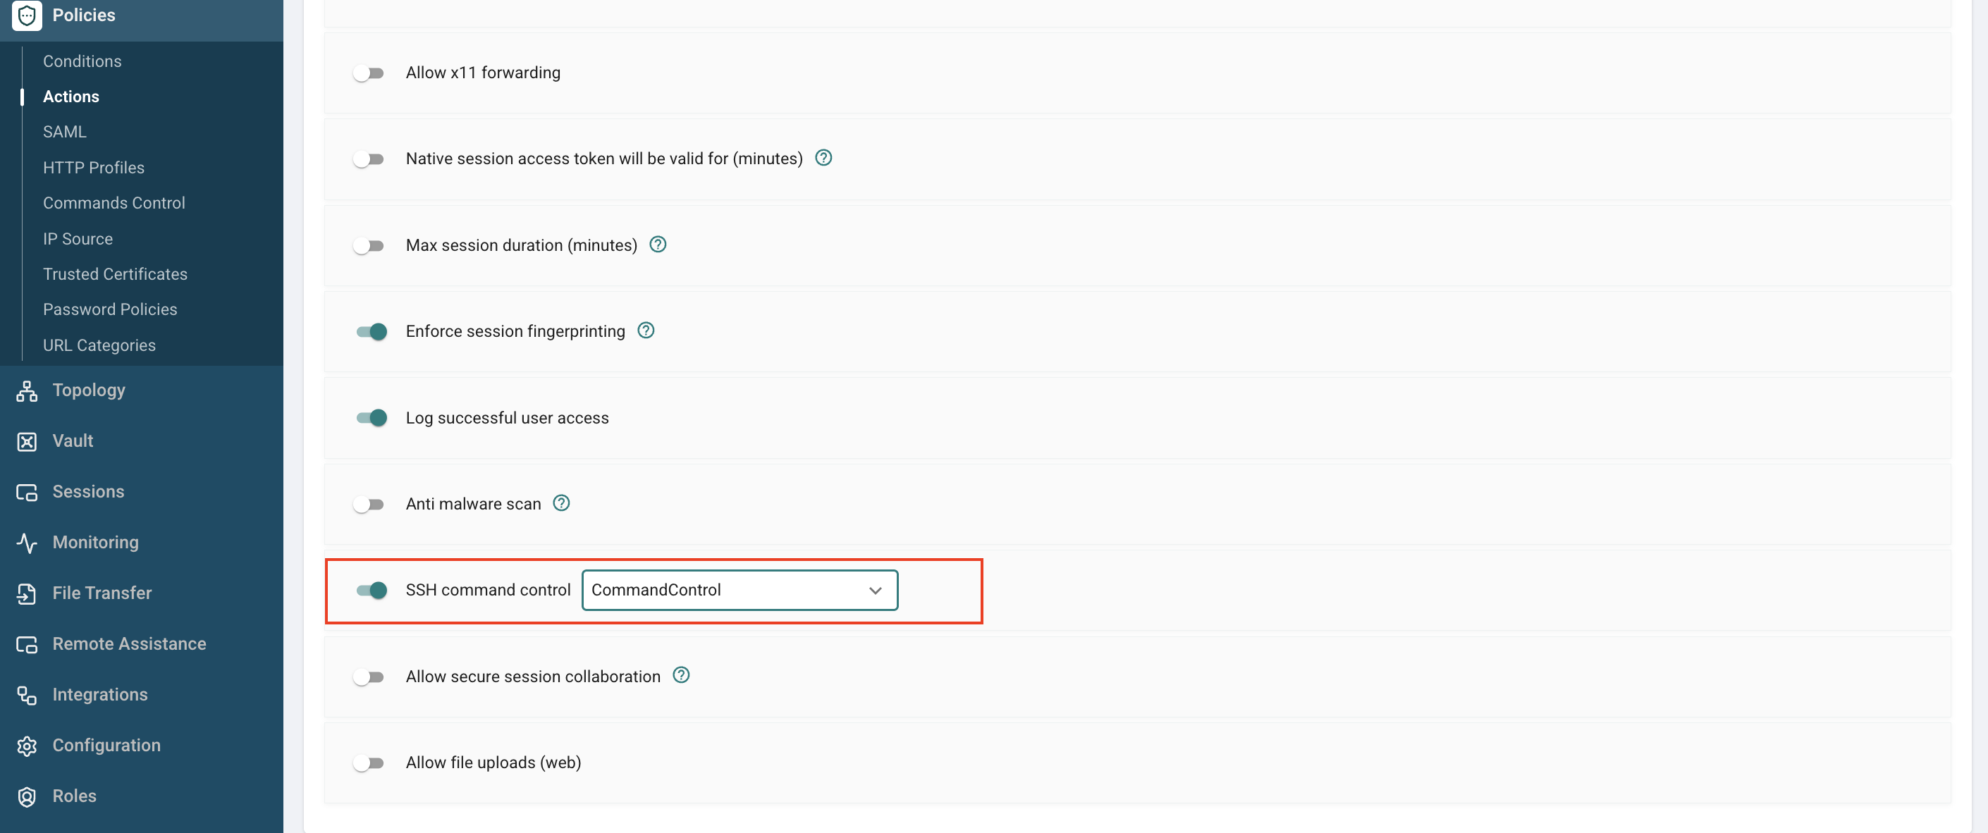Viewport: 1988px width, 833px height.
Task: Click the Integrations sidebar icon
Action: pos(27,695)
